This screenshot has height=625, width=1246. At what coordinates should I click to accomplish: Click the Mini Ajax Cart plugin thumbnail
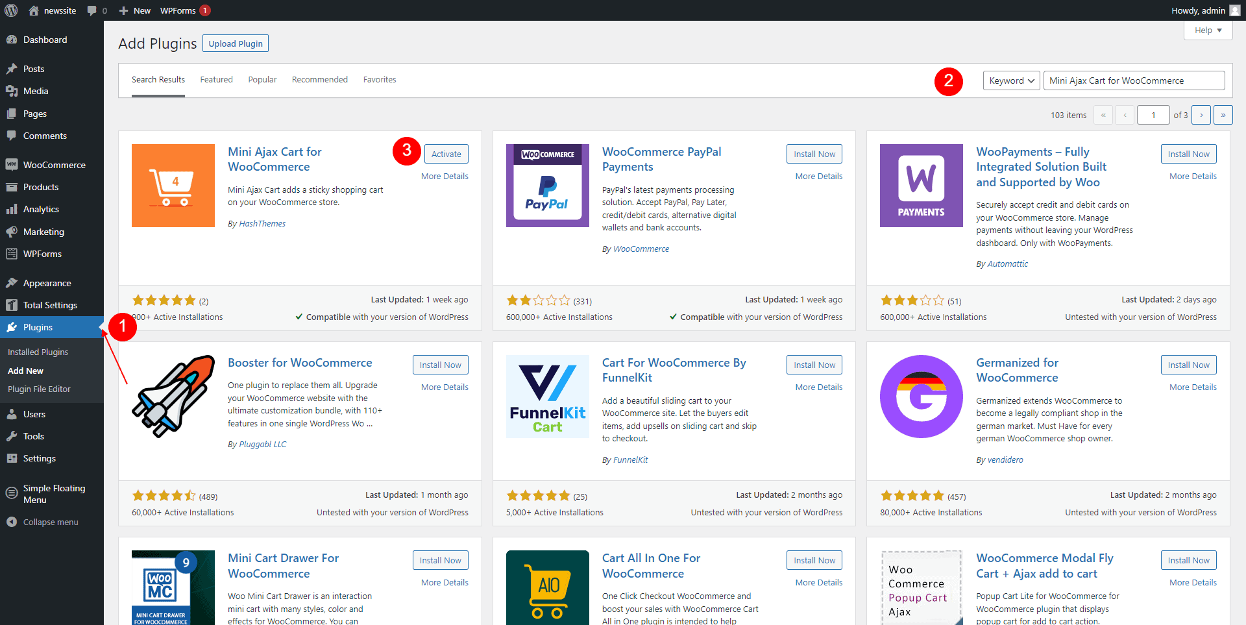pos(173,186)
